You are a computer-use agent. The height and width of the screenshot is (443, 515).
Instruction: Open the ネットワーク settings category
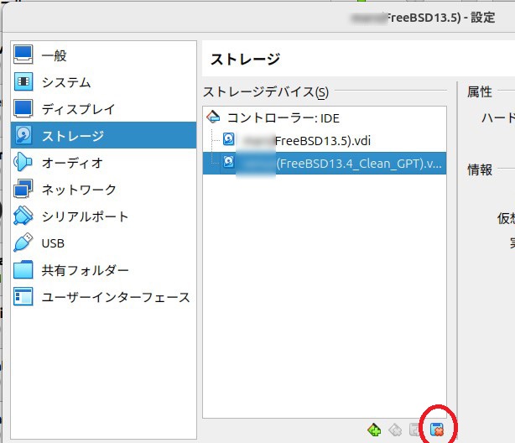click(103, 190)
